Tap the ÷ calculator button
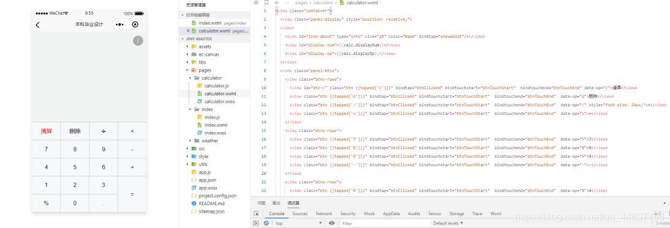 [x=104, y=131]
